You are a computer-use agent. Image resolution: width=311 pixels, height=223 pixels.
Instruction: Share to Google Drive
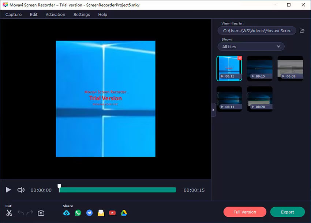coord(124,213)
